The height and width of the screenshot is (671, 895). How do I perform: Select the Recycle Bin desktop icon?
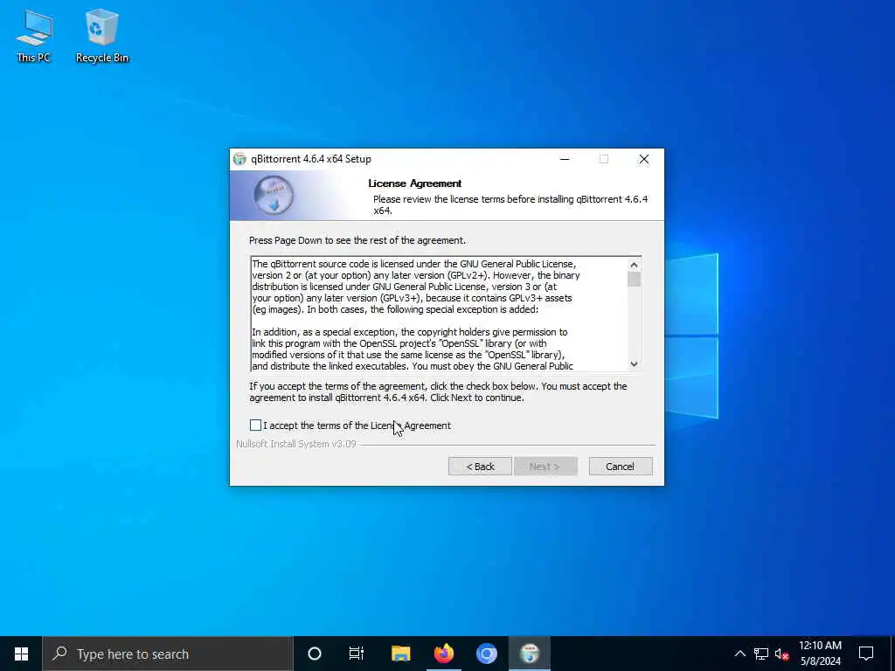(x=102, y=36)
